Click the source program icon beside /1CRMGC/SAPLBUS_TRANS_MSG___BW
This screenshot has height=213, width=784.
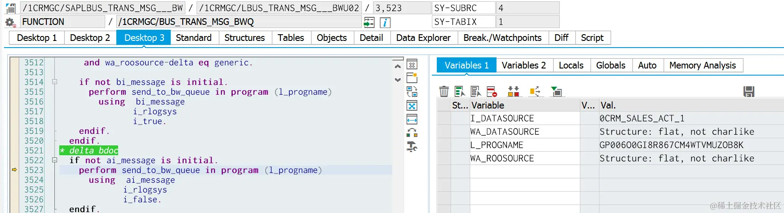pyautogui.click(x=11, y=8)
